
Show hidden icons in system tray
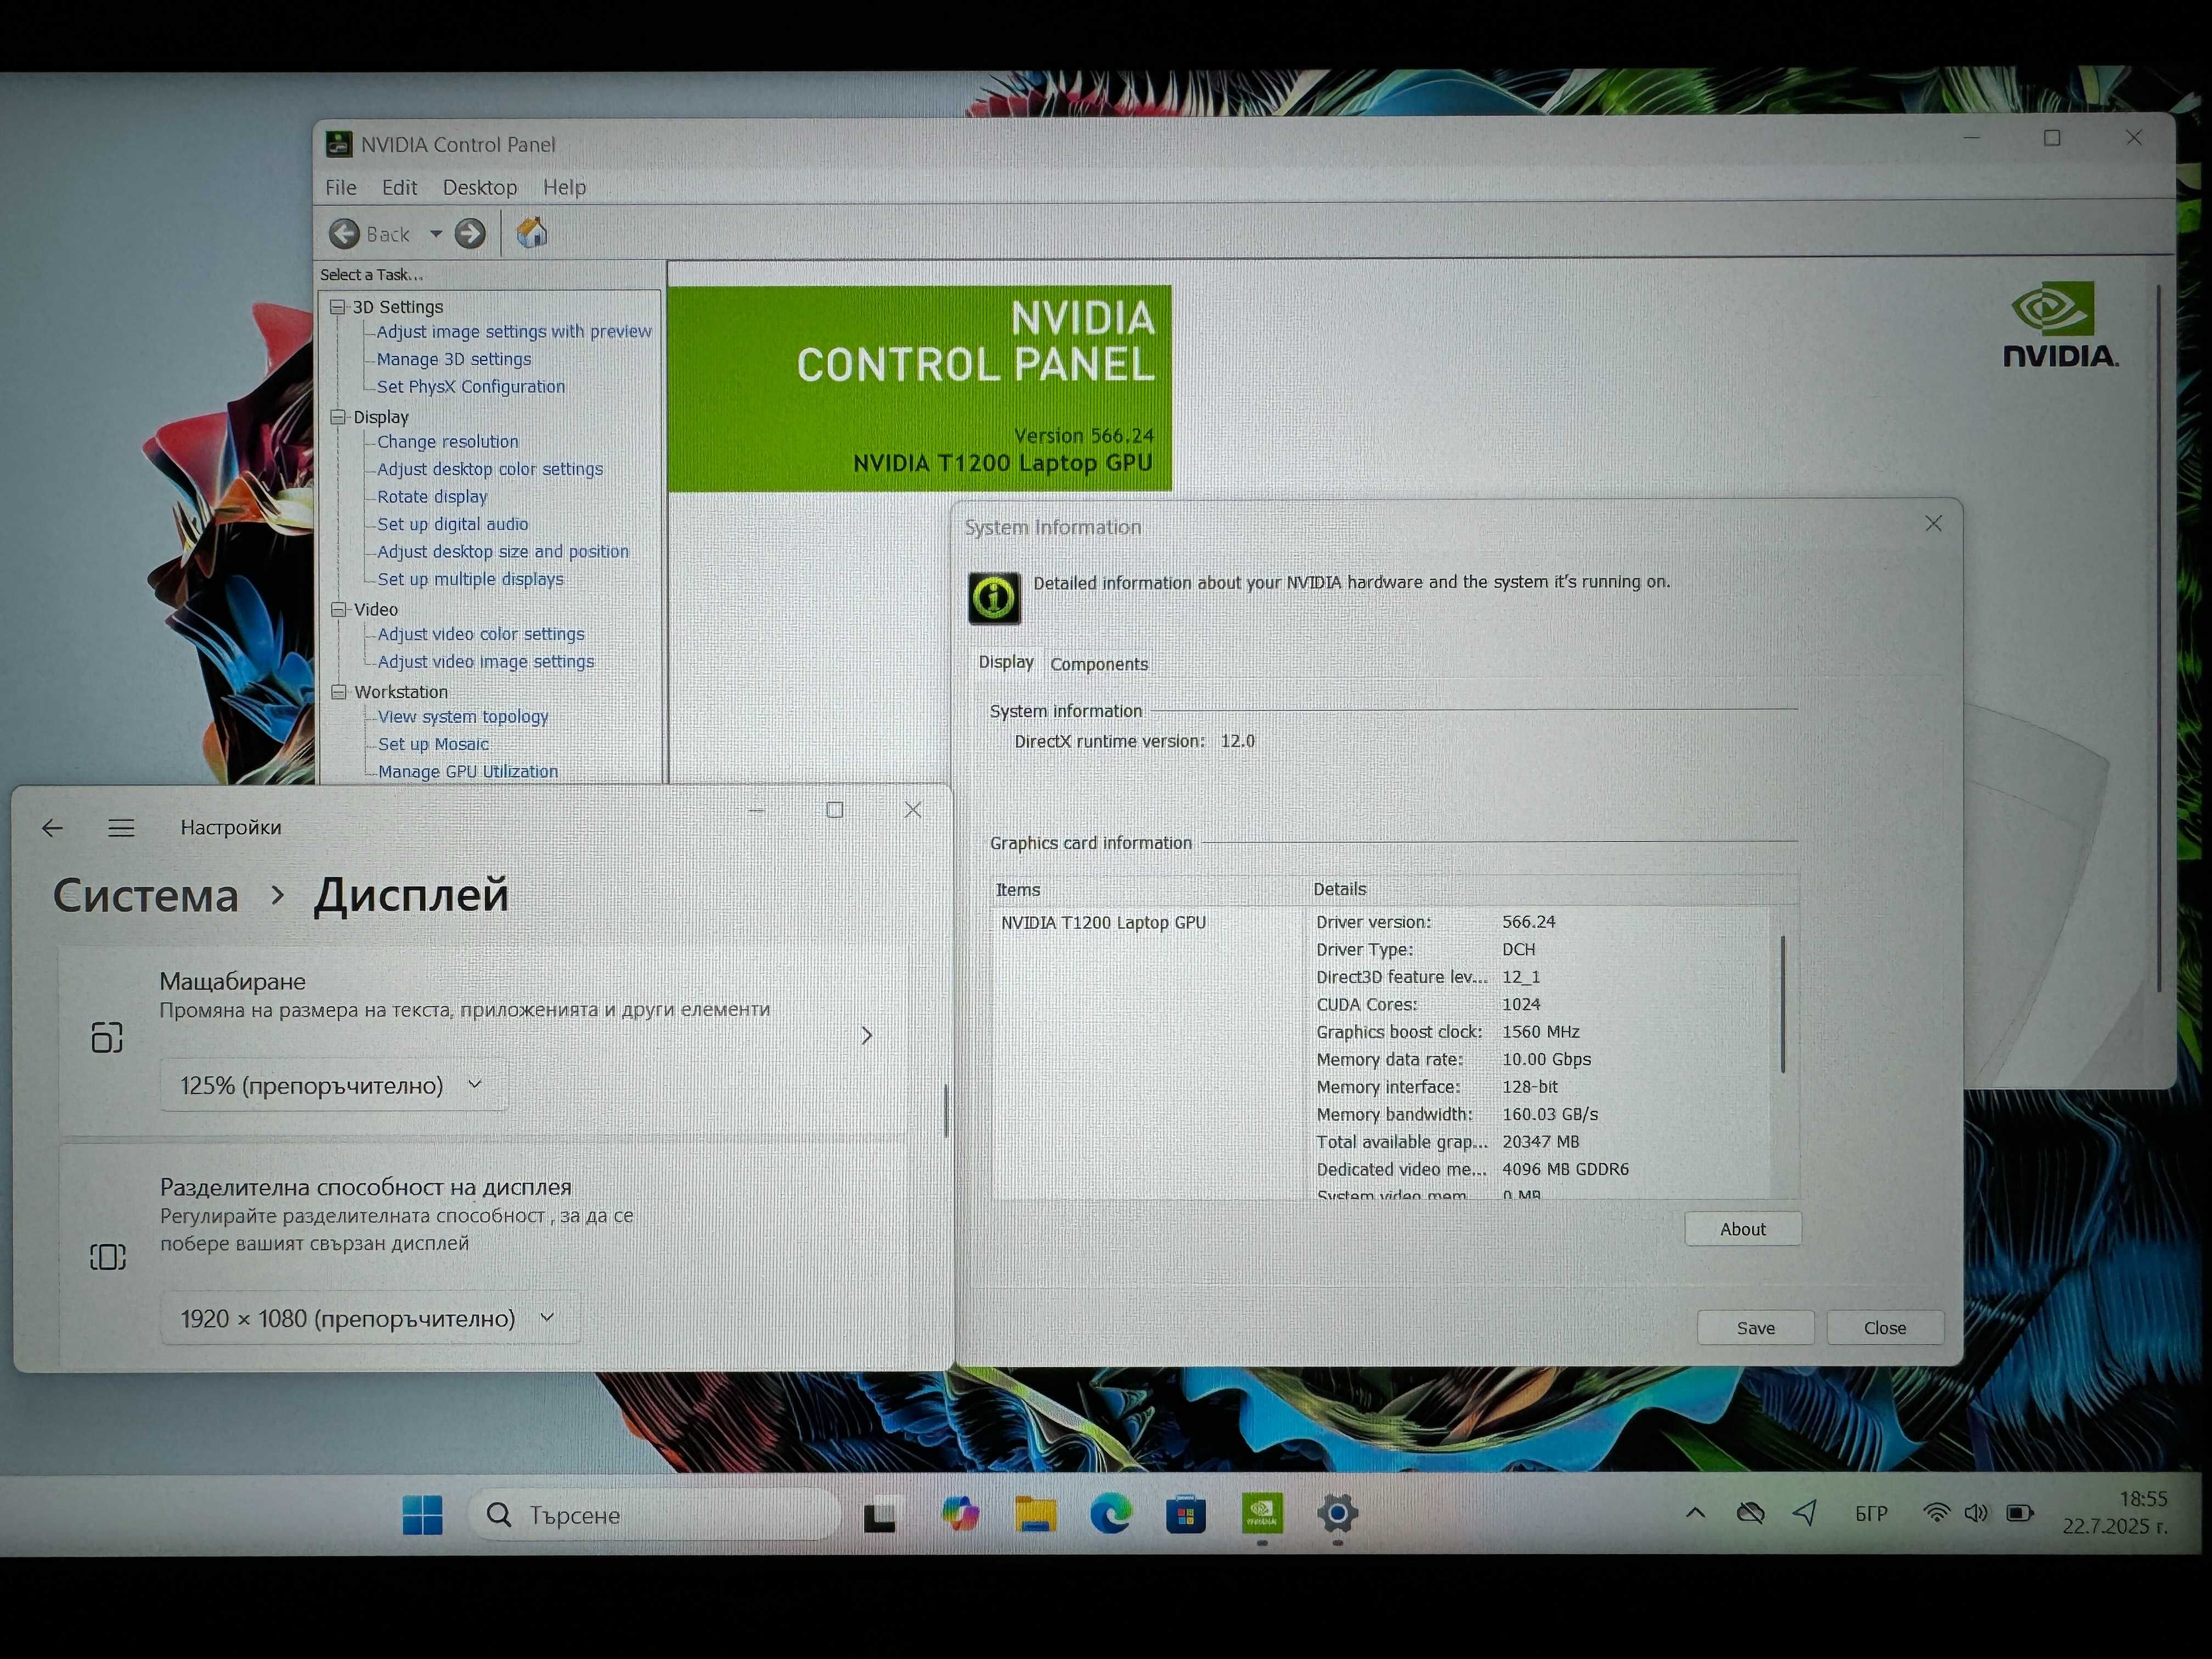click(1695, 1513)
